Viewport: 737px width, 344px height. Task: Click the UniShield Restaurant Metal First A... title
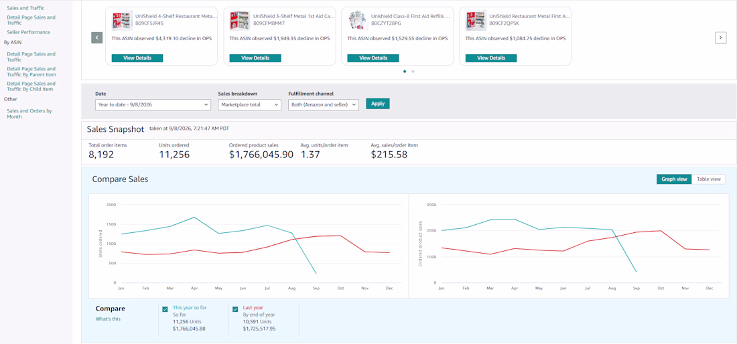click(x=530, y=16)
